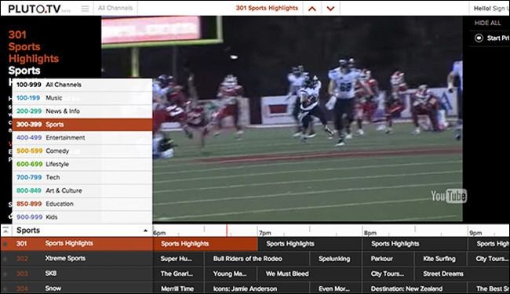Select 850-899 Education category
510x294 pixels.
tap(82, 204)
